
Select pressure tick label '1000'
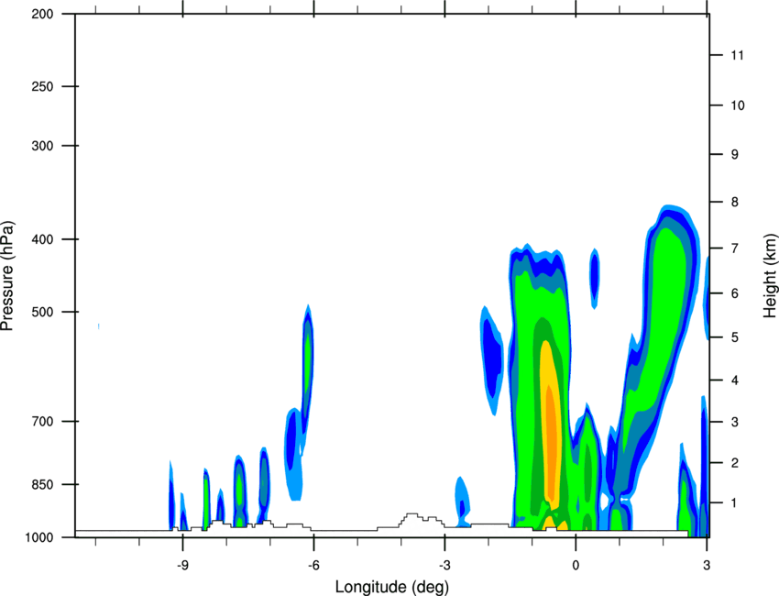click(39, 537)
